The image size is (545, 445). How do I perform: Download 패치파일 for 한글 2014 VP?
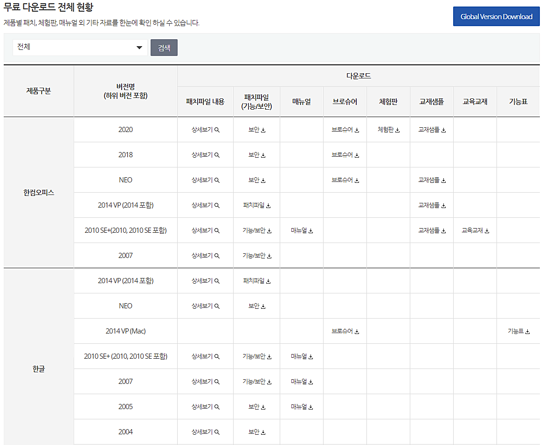point(257,280)
